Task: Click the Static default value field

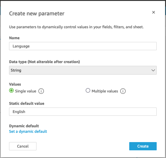Action: 83,112
